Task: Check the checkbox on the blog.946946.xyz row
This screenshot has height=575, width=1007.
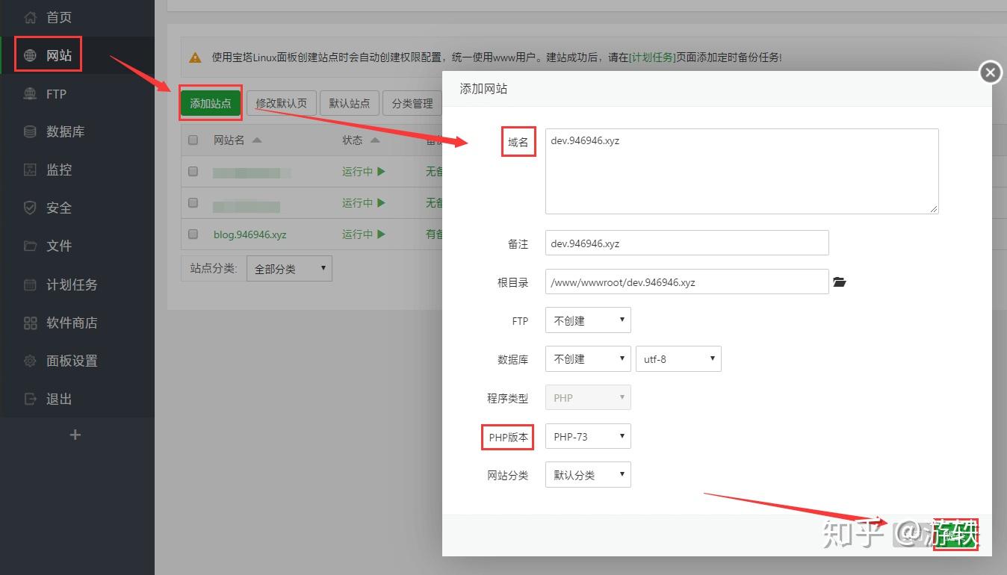Action: point(192,234)
